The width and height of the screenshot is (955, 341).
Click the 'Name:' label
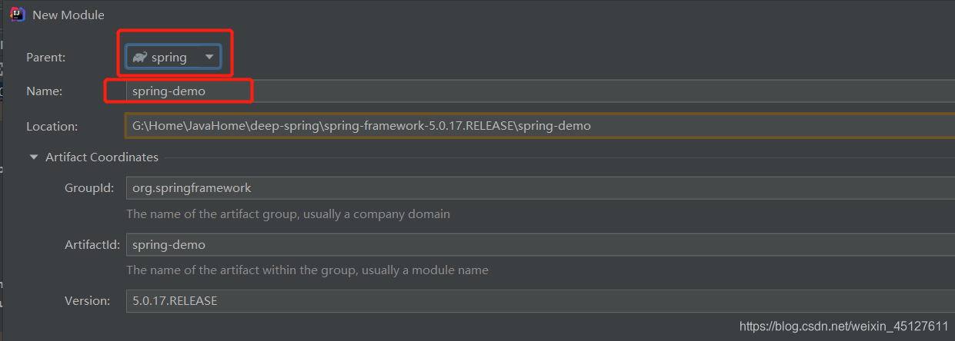(44, 91)
